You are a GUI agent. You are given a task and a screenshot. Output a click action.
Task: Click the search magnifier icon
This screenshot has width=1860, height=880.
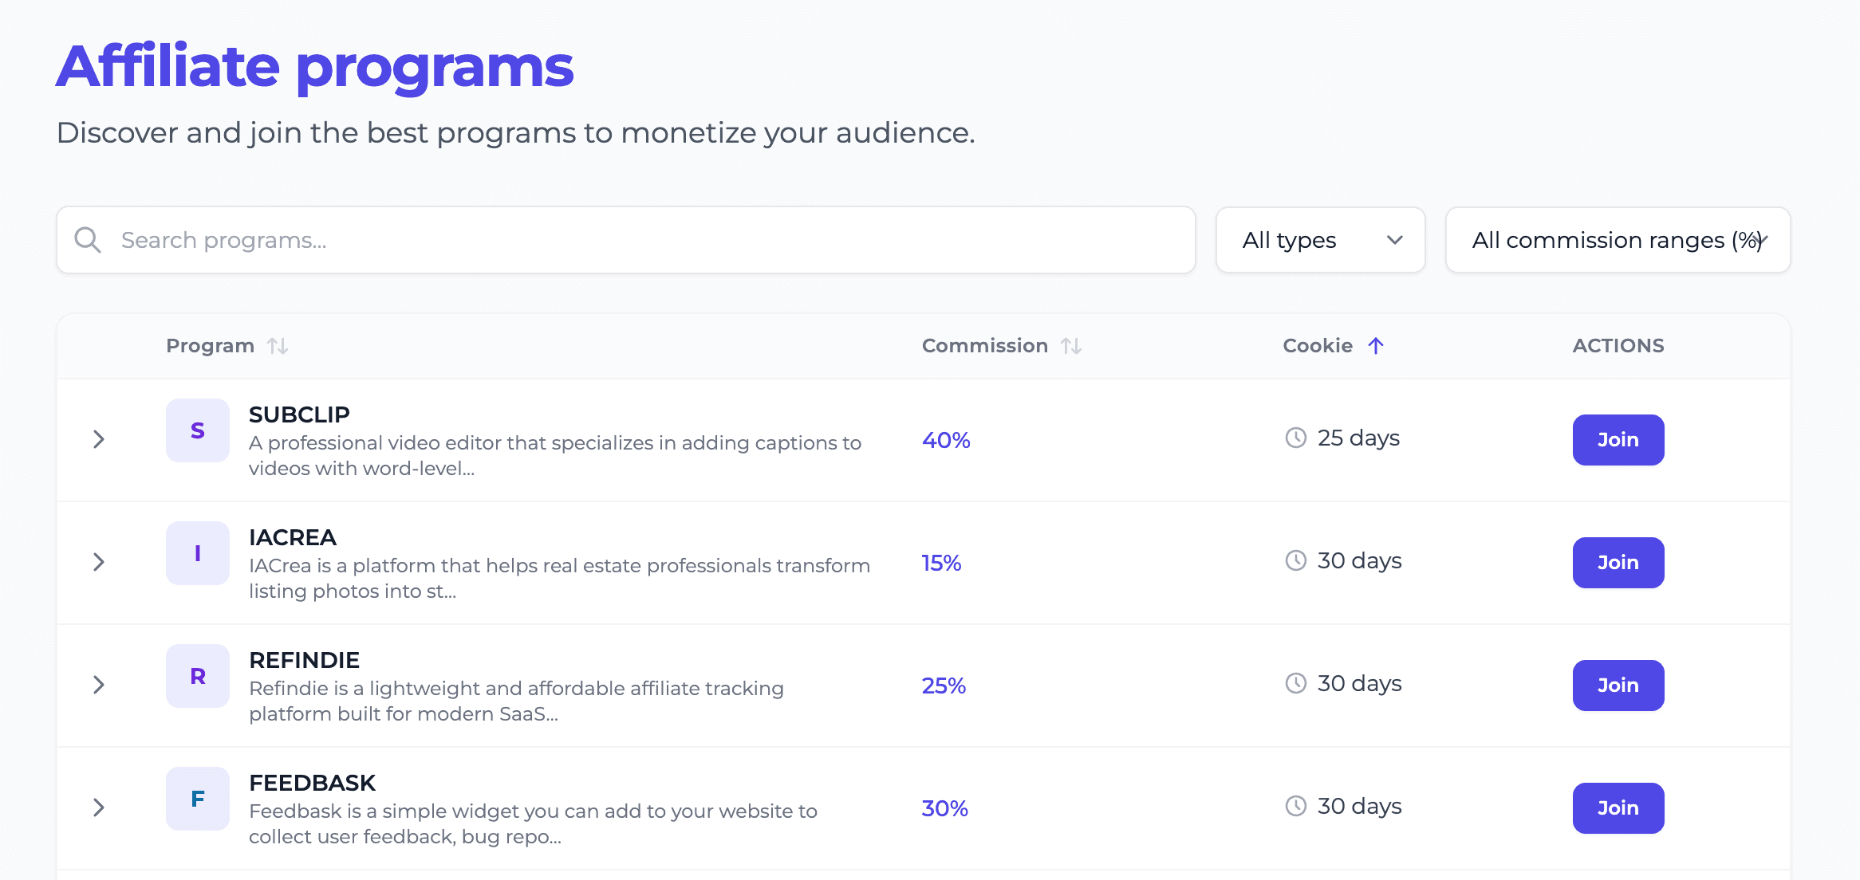(88, 239)
